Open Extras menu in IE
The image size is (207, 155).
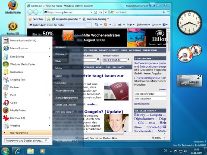click(157, 25)
